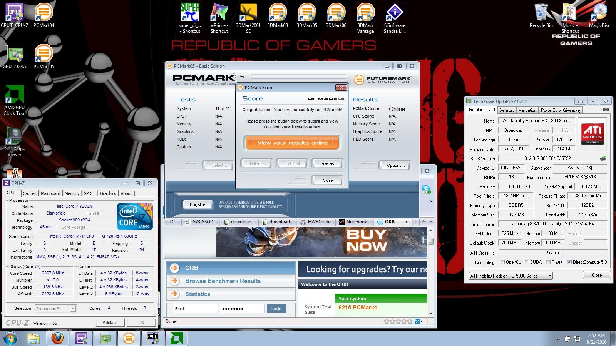This screenshot has width=616, height=346.
Task: Toggle the DirectCompute 5.0 checkbox
Action: [569, 262]
